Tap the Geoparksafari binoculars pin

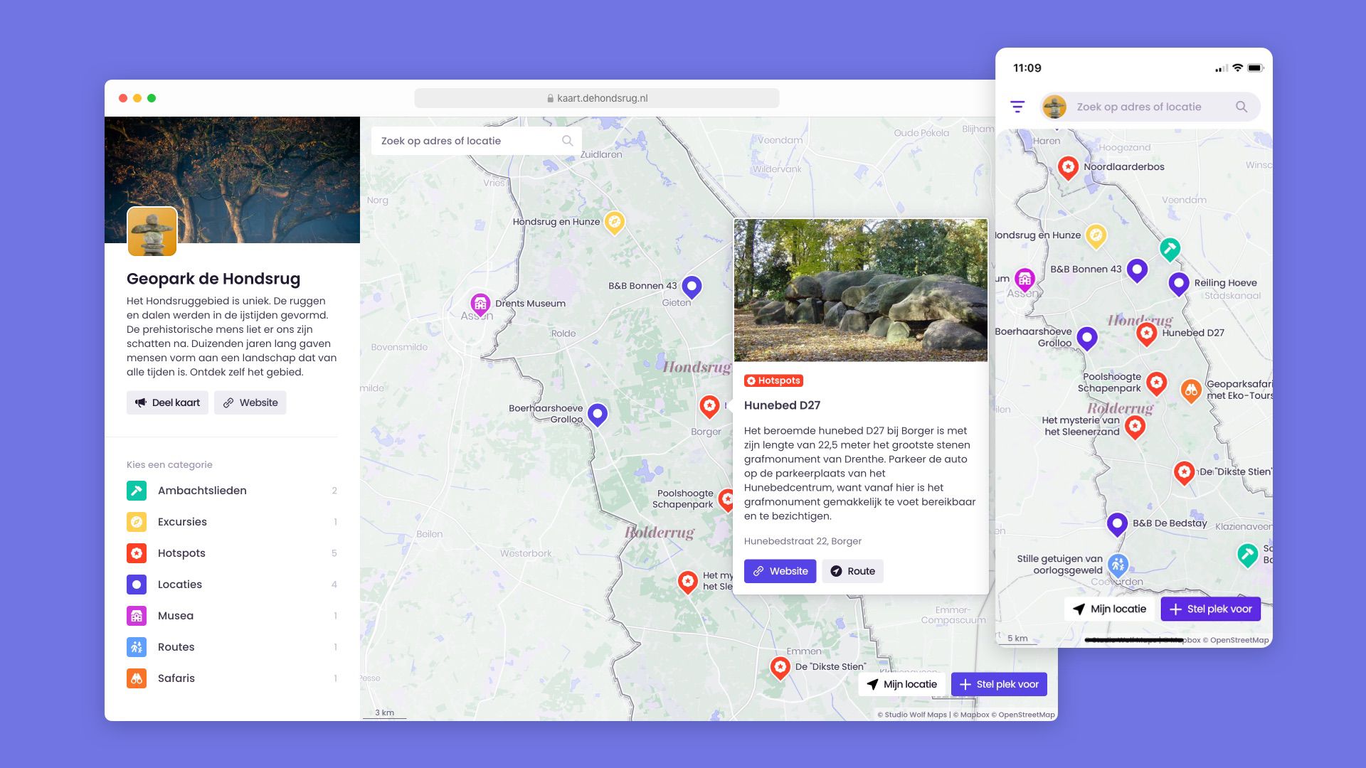(x=1191, y=390)
